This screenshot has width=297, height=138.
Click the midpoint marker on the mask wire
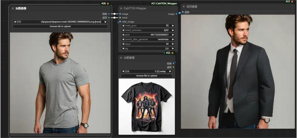point(114,17)
